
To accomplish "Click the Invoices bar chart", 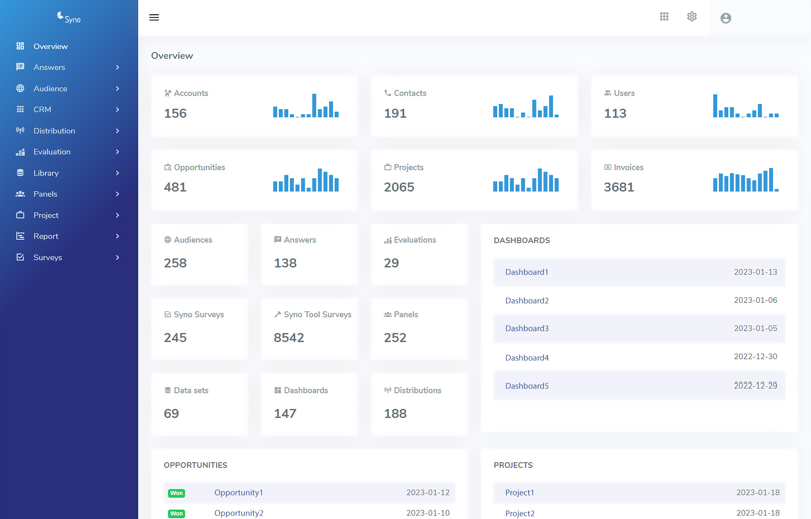I will coord(746,180).
